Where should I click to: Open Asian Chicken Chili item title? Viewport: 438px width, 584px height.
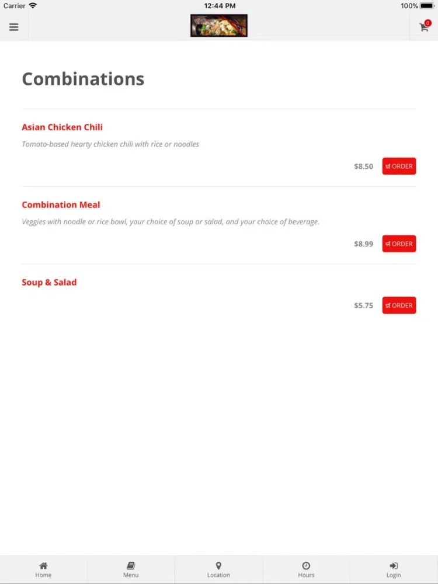[62, 127]
